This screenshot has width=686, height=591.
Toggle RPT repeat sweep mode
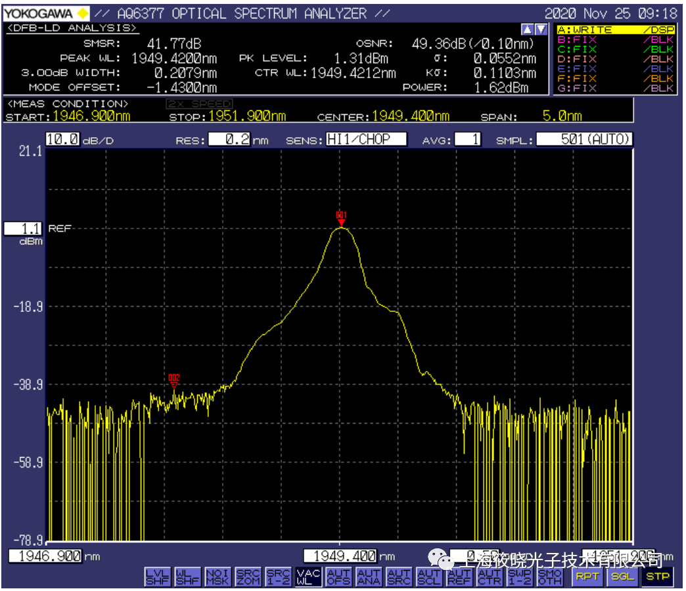coord(587,577)
